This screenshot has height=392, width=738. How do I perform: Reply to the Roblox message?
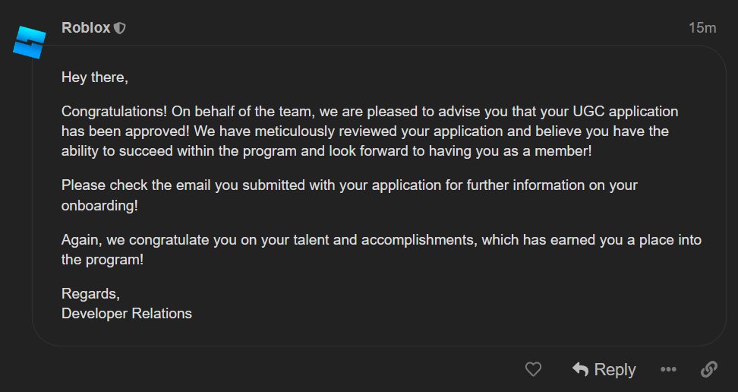tap(604, 369)
